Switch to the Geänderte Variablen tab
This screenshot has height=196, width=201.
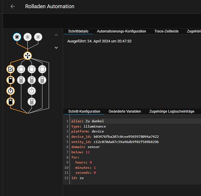tap(125, 111)
